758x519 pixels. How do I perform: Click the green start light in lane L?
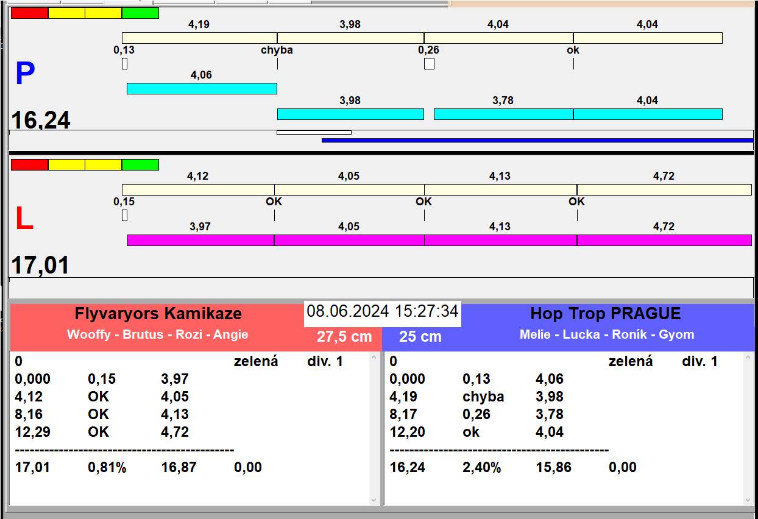click(140, 164)
